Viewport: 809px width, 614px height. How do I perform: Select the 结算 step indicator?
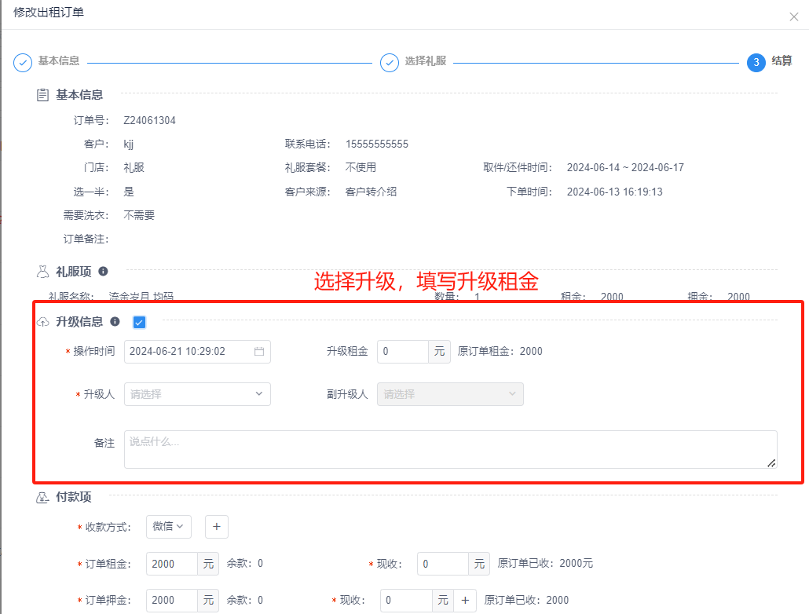pyautogui.click(x=756, y=62)
